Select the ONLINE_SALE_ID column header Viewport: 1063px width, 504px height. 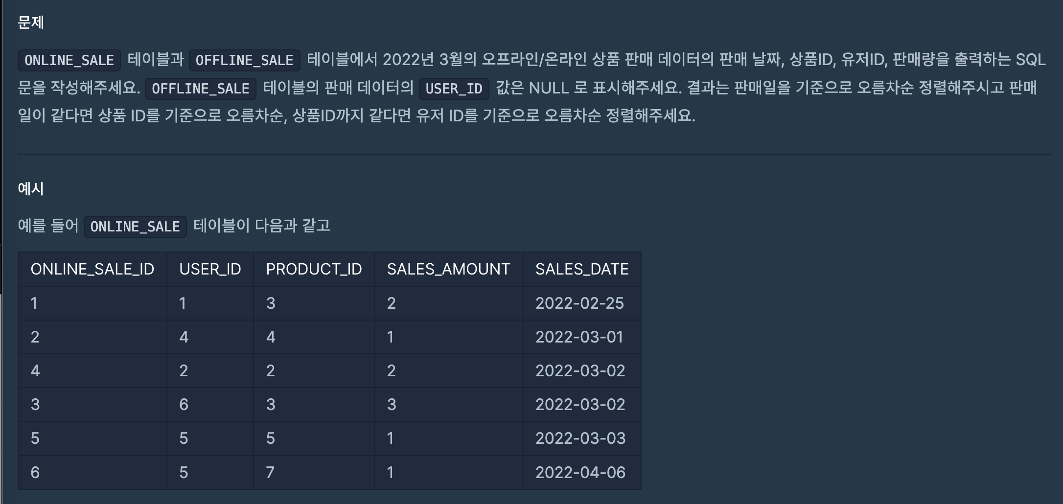(x=92, y=269)
